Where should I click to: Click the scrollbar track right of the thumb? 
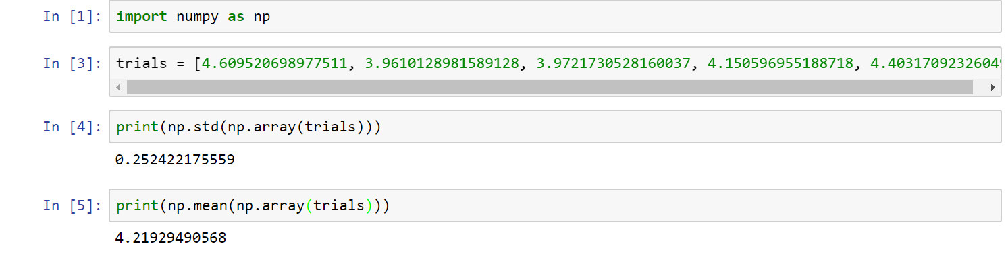click(980, 88)
